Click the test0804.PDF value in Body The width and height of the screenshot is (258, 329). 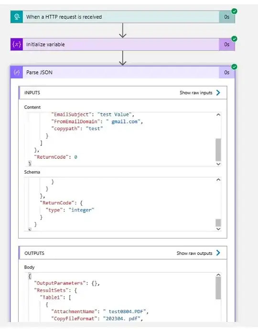coord(126,312)
